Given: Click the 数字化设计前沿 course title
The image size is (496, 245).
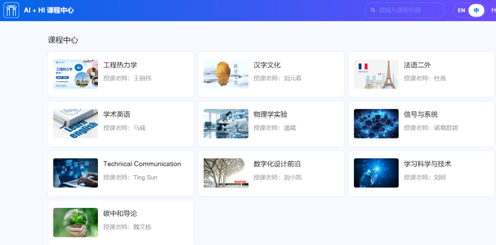Looking at the screenshot, I should [277, 164].
